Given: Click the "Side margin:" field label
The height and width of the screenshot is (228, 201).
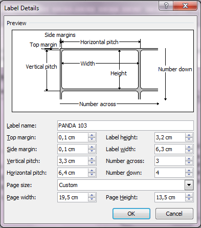Looking at the screenshot, I should click(22, 149).
